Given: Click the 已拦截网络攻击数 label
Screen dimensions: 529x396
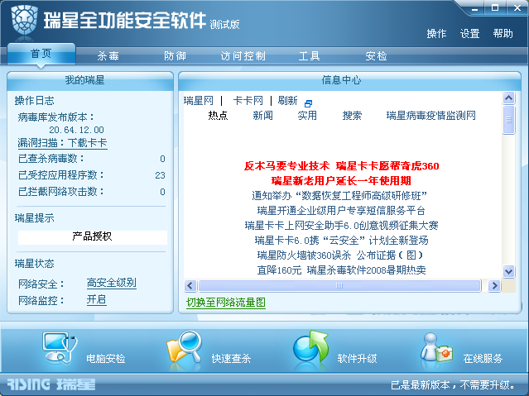Looking at the screenshot, I should point(61,192).
